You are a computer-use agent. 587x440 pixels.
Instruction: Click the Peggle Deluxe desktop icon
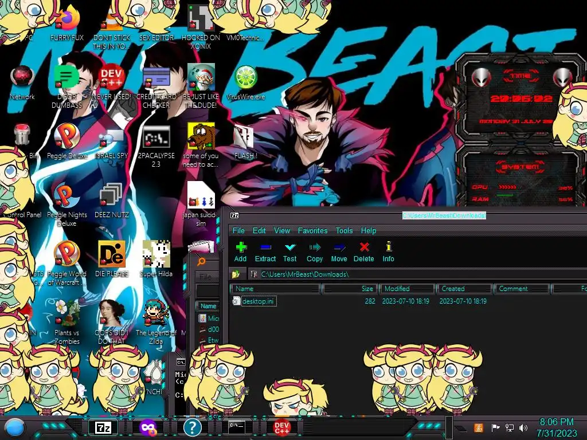[x=67, y=141]
